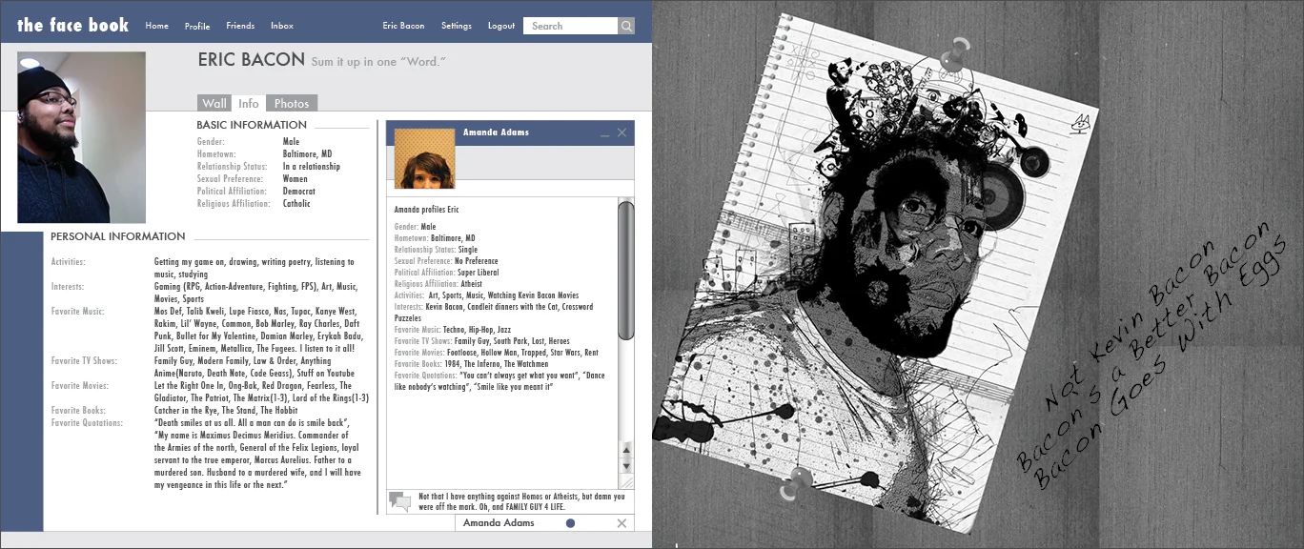Open Settings in the navigation bar

coord(457,26)
